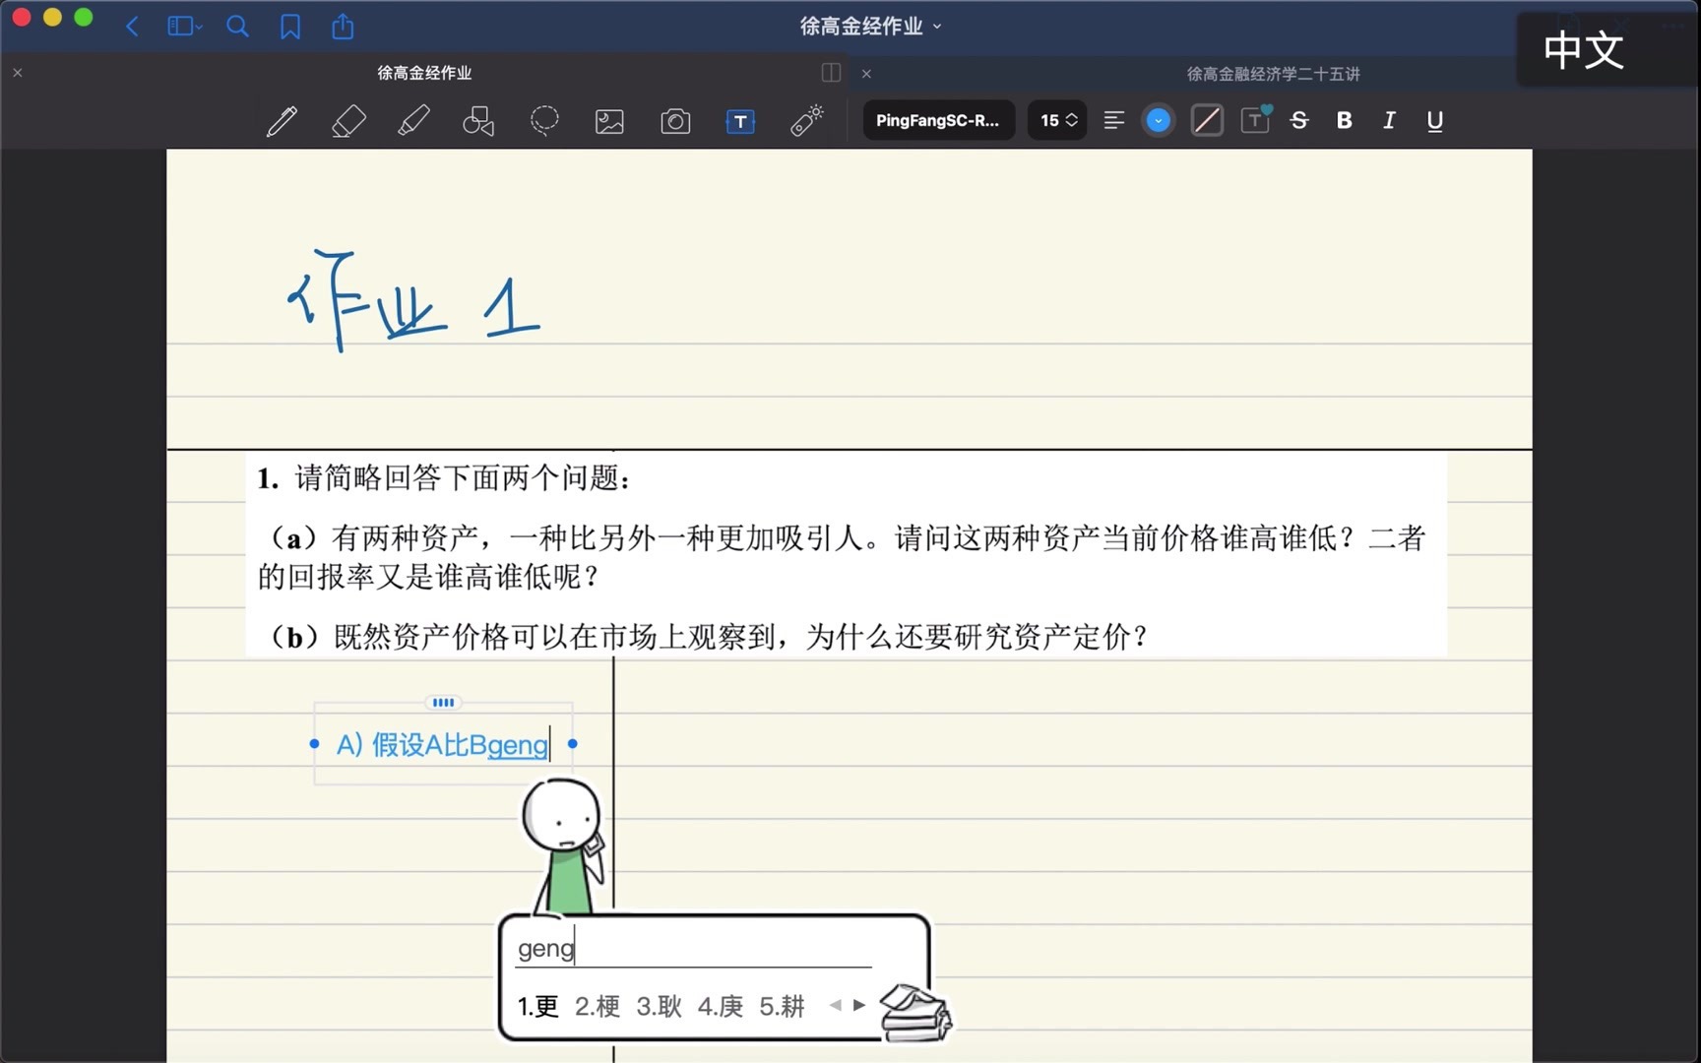The image size is (1701, 1063).
Task: Open the camera tool
Action: [x=675, y=121]
